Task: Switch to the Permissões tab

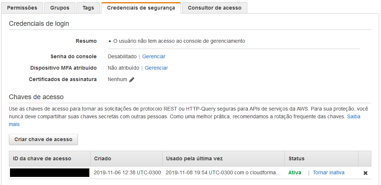Action: [22, 8]
